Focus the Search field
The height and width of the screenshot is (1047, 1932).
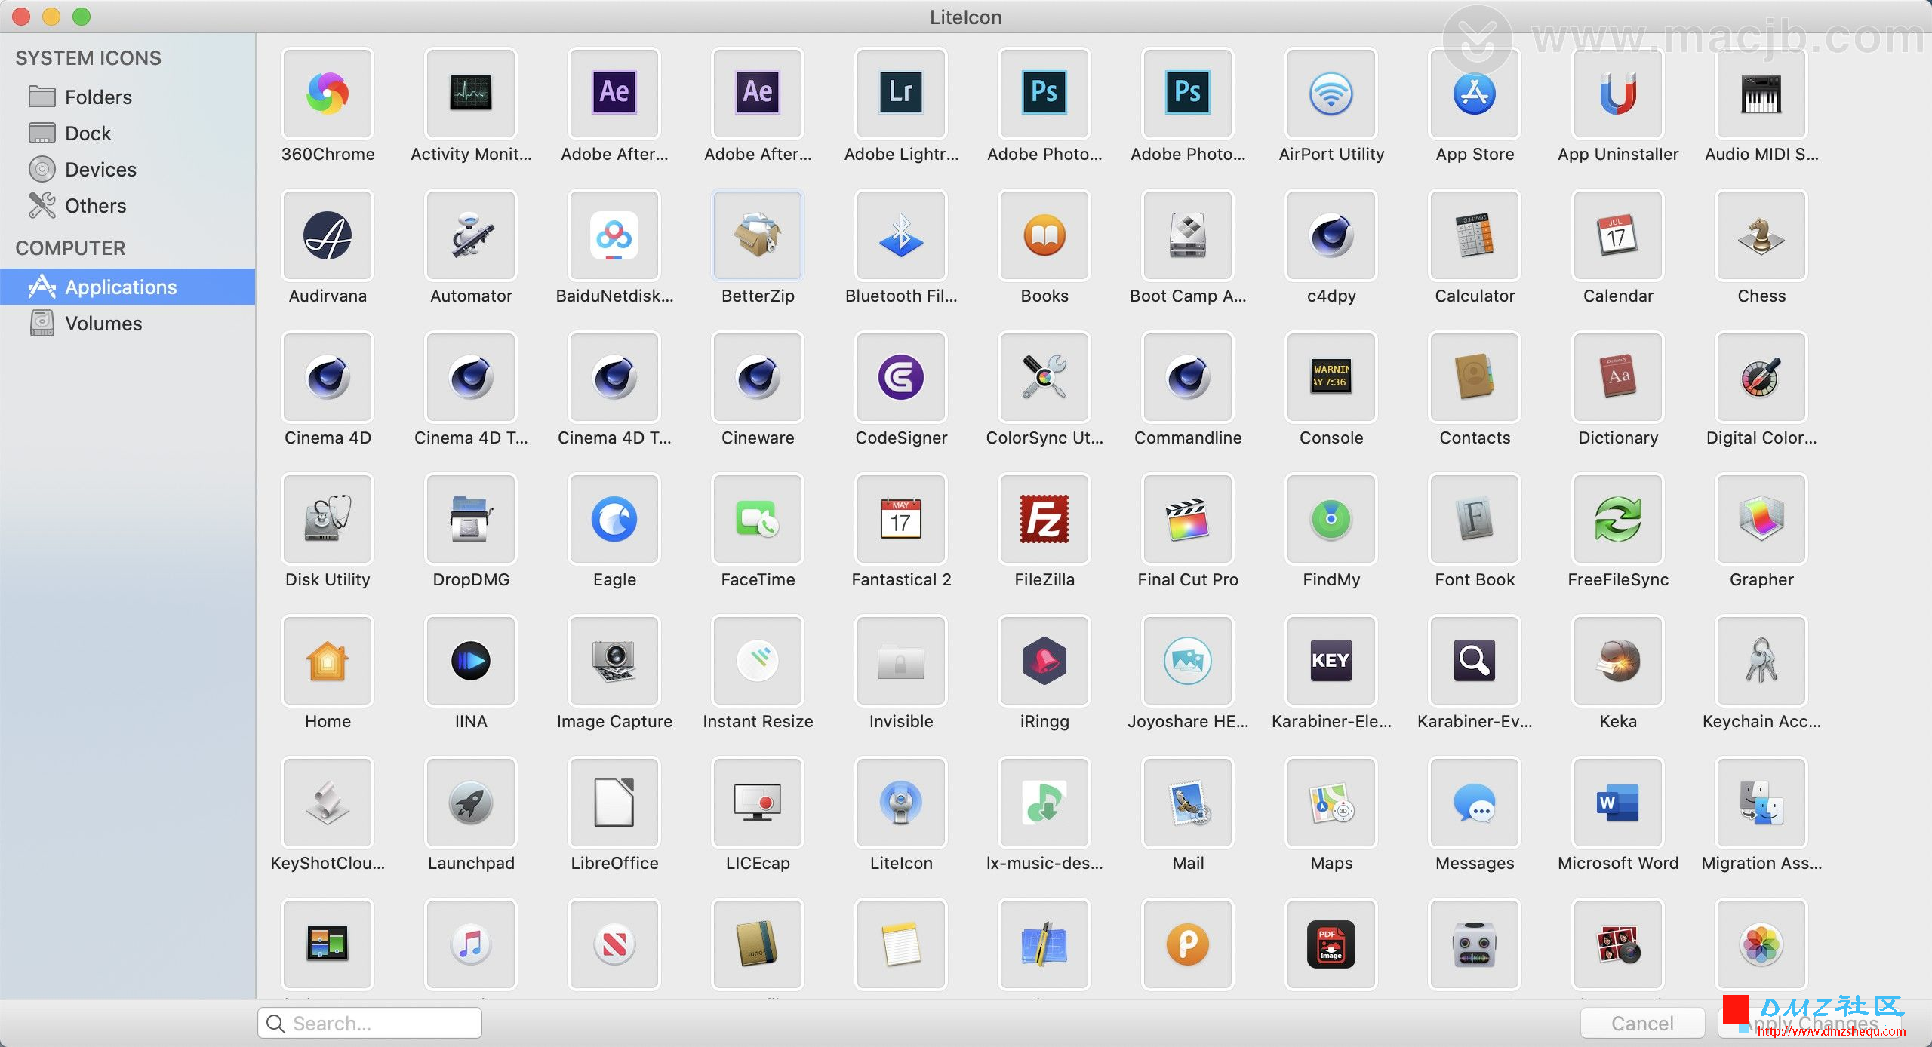tap(370, 1023)
